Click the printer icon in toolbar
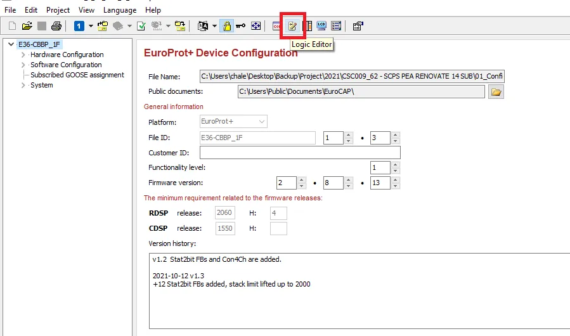570x336 pixels. (x=56, y=26)
